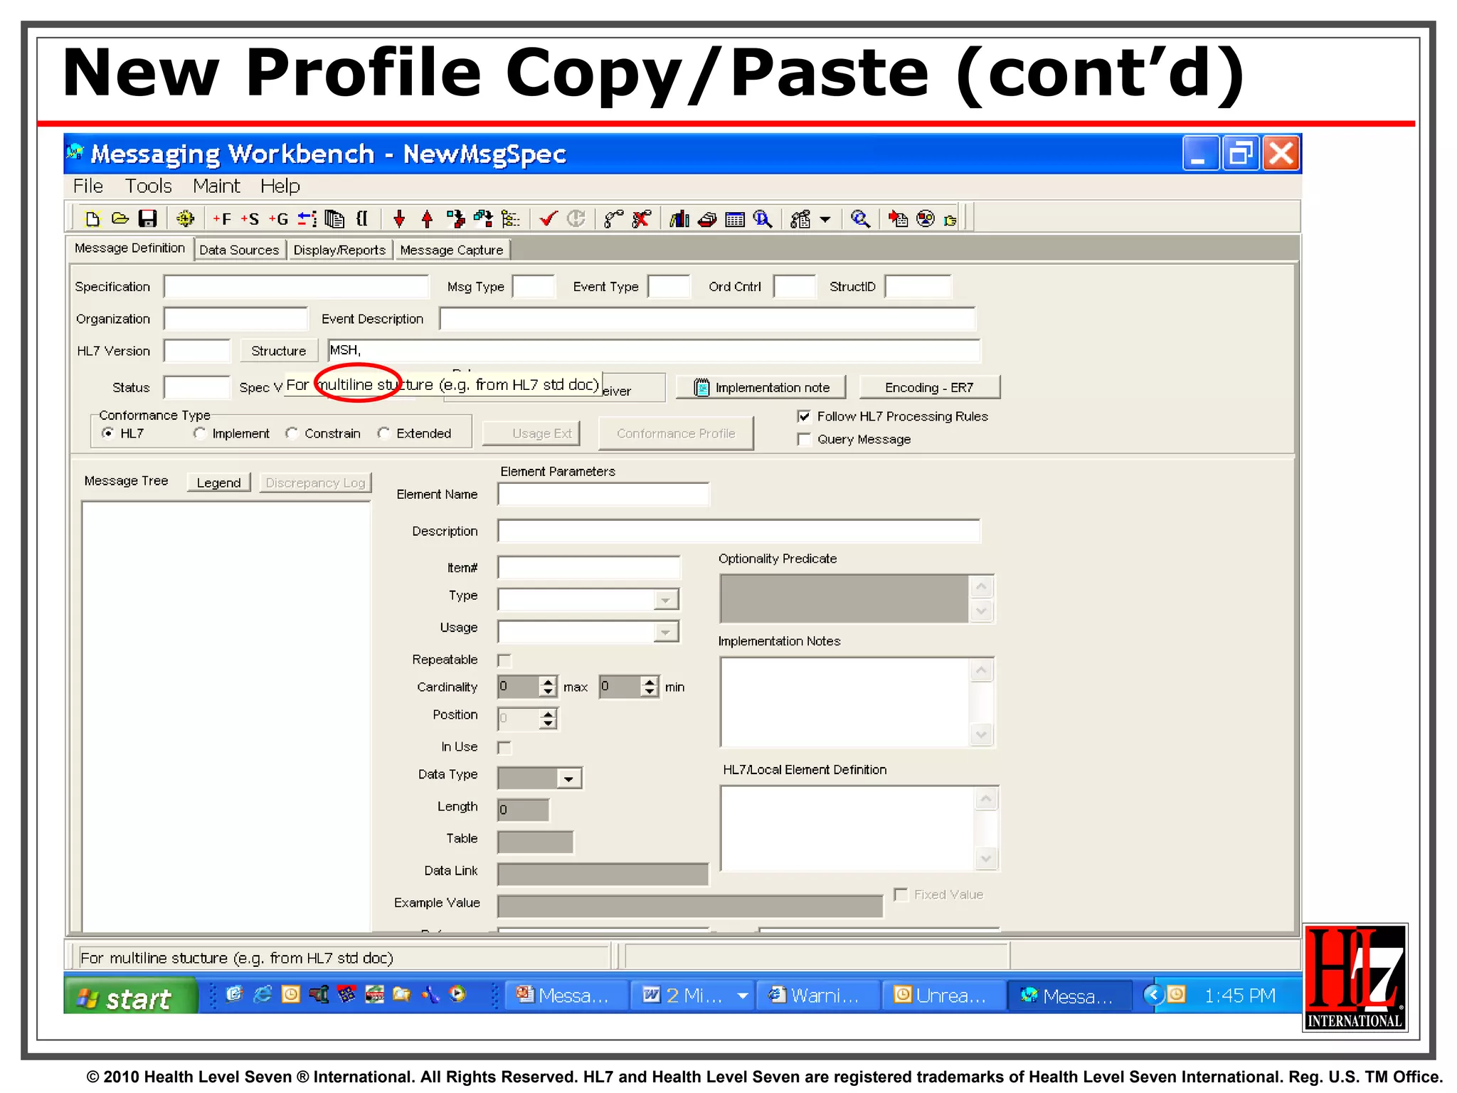
Task: Click the New file toolbar icon
Action: (92, 218)
